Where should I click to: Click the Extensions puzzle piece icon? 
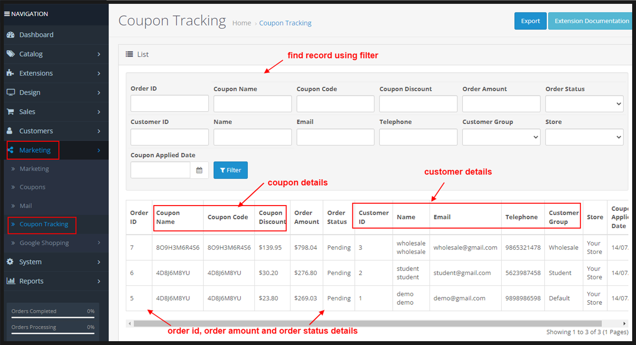11,73
